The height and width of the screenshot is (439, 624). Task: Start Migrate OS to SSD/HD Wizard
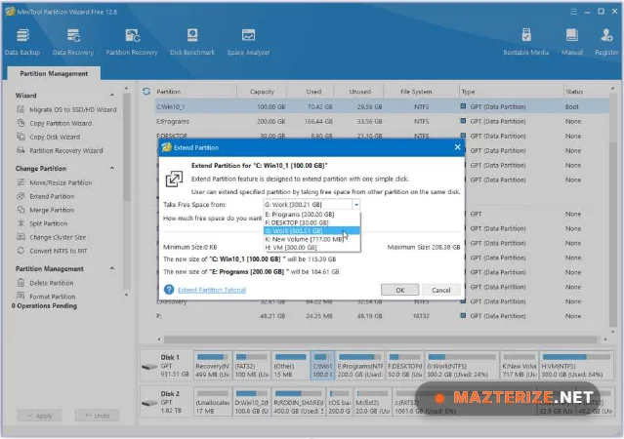66,109
